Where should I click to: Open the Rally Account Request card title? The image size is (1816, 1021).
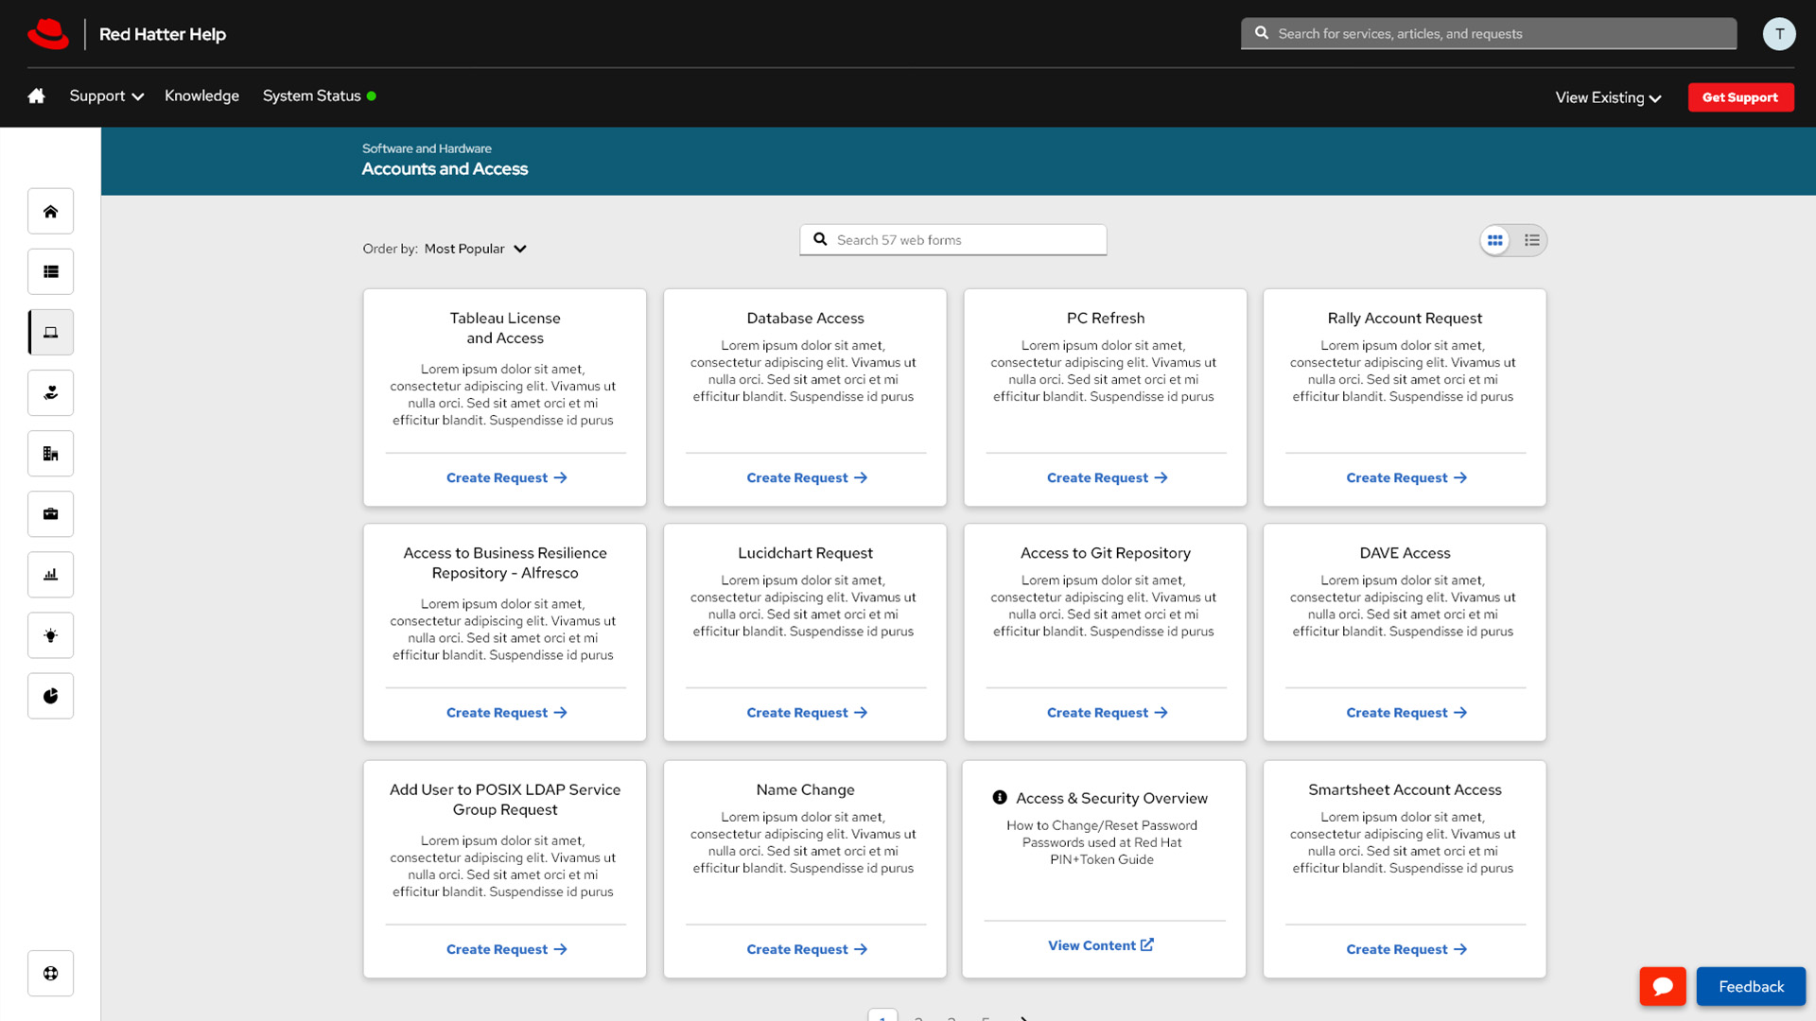pyautogui.click(x=1405, y=319)
